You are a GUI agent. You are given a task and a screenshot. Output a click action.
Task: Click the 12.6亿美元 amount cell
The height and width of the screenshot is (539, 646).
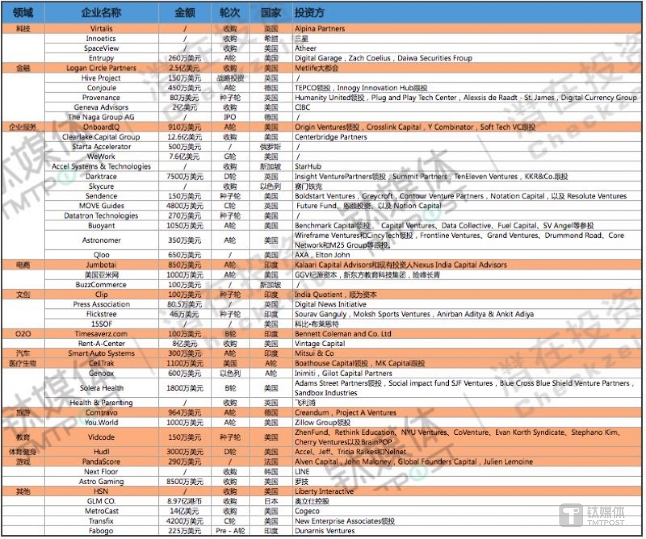coord(184,137)
